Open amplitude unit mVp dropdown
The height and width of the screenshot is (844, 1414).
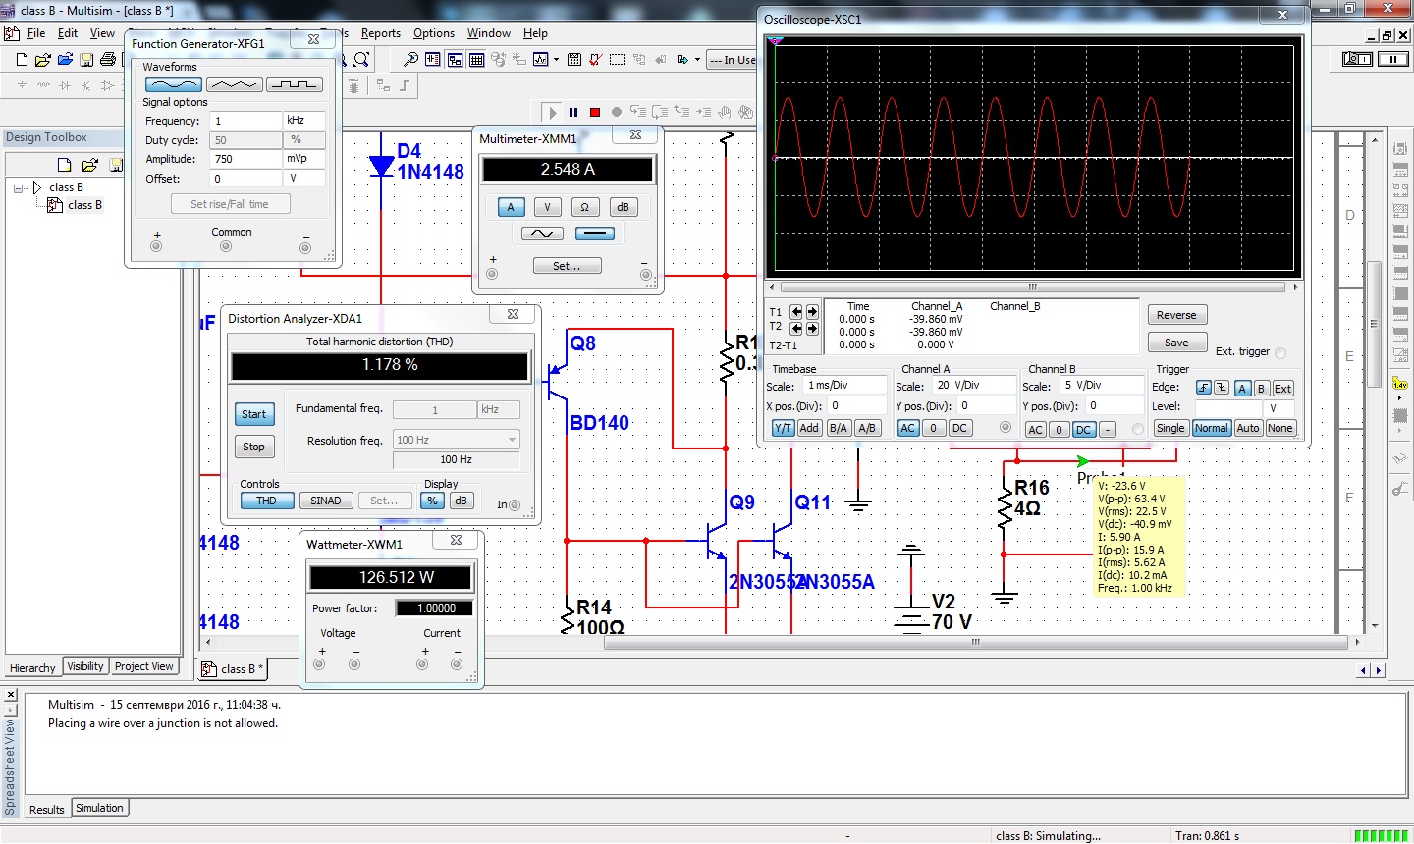(x=304, y=159)
